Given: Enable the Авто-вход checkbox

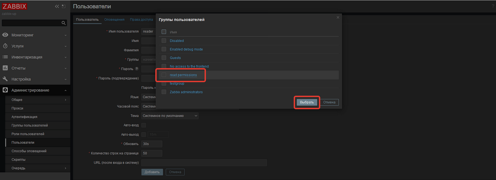Looking at the screenshot, I should click(x=143, y=125).
